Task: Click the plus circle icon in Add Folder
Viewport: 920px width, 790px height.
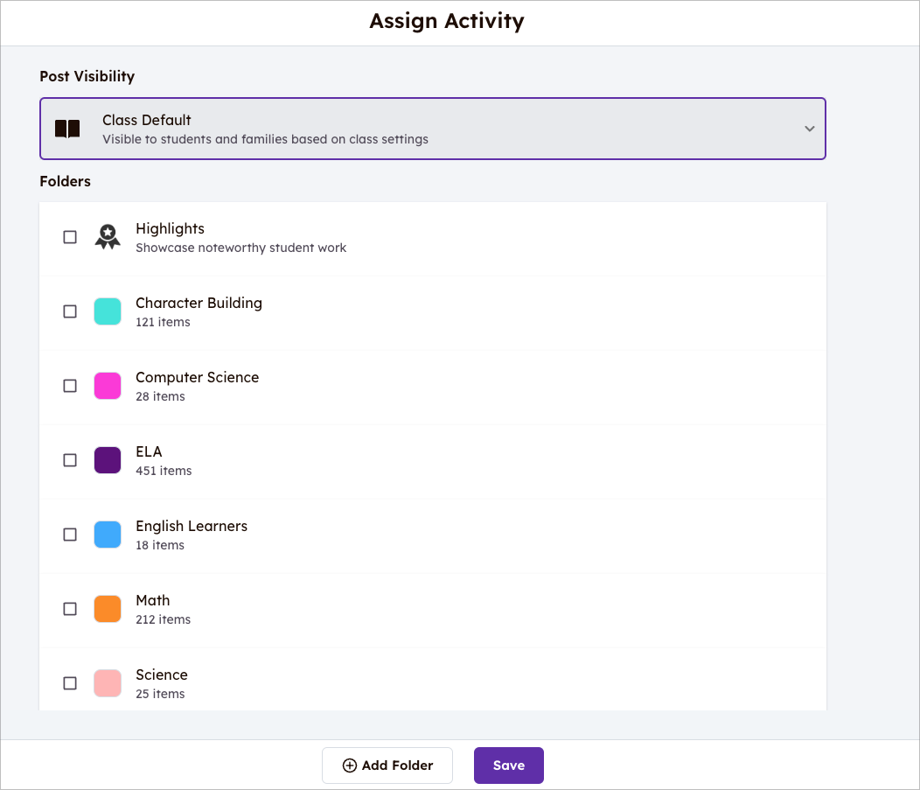Action: [349, 766]
